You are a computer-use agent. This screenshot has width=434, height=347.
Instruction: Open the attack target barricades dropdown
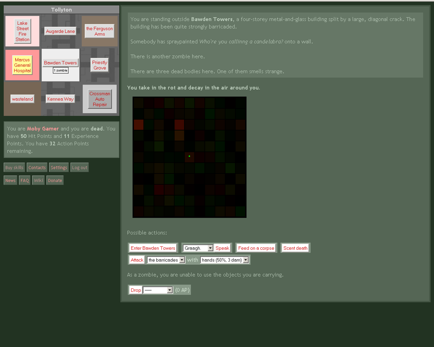click(x=166, y=260)
